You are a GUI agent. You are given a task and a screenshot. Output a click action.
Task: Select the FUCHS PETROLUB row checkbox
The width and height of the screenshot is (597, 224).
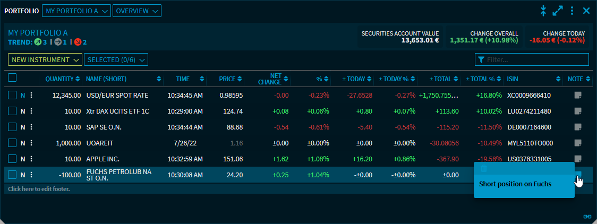(x=12, y=175)
